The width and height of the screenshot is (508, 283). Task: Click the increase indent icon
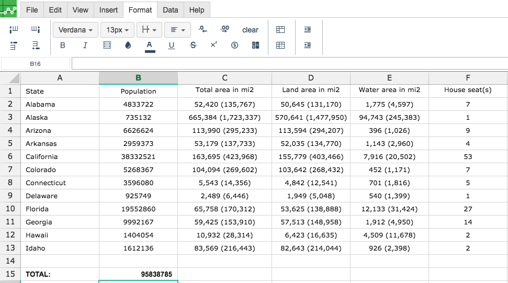point(308,29)
